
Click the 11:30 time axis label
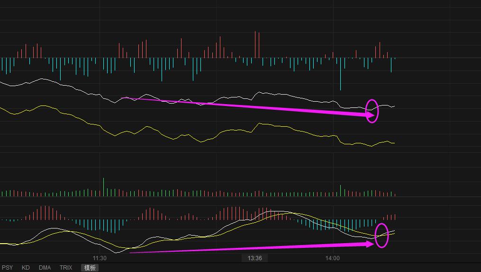[100, 258]
